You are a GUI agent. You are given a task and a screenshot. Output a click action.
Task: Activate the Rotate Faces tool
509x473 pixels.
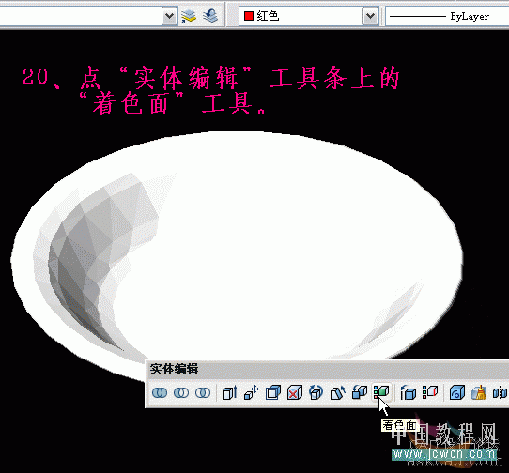316,393
